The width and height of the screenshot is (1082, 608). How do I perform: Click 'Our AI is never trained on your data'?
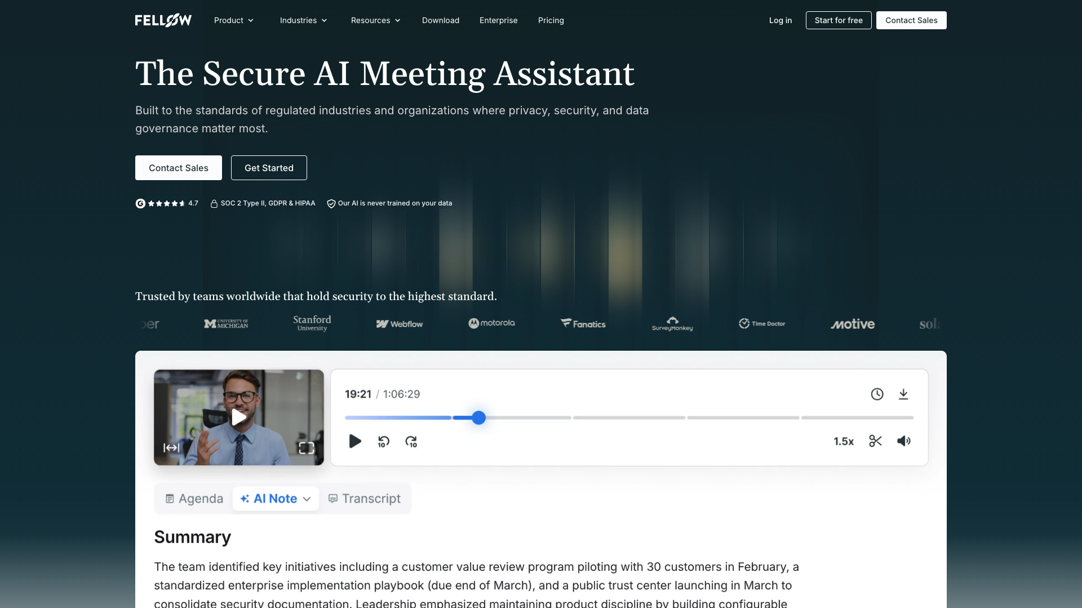[x=395, y=203]
